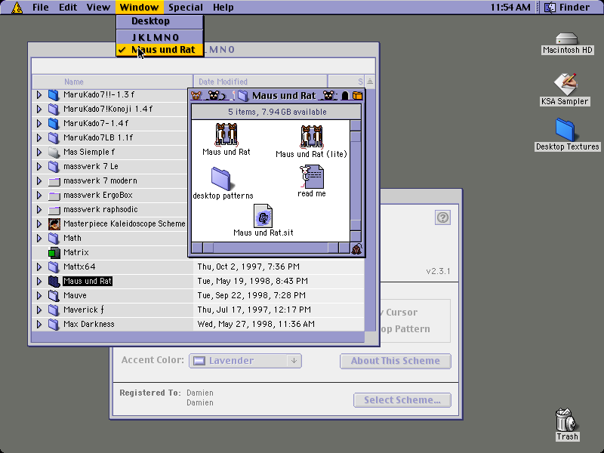Expand the masswerk 7 modern folder
604x453 pixels.
[x=39, y=180]
